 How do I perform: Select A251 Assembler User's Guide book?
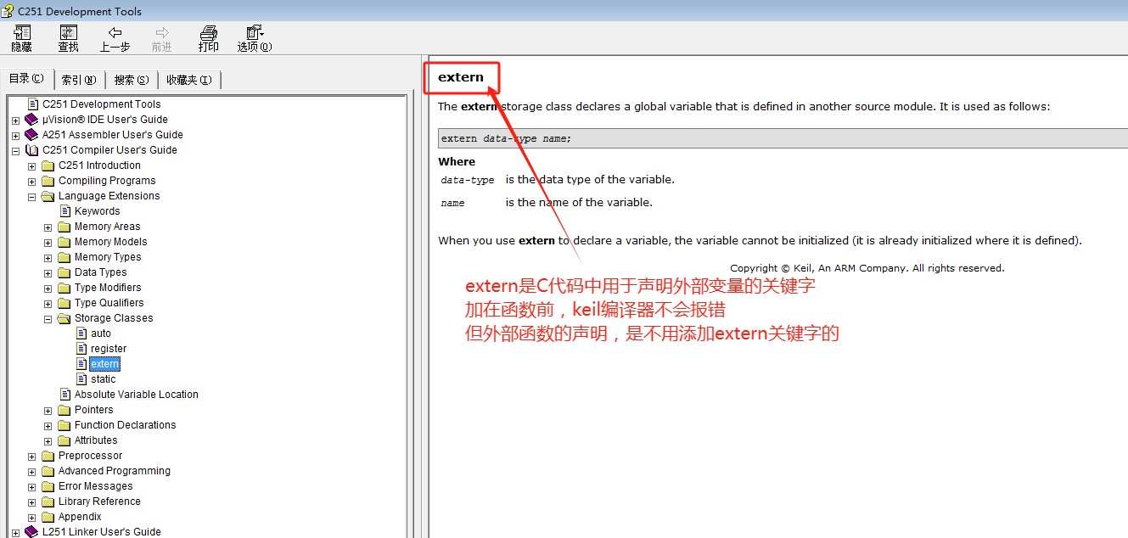click(112, 135)
